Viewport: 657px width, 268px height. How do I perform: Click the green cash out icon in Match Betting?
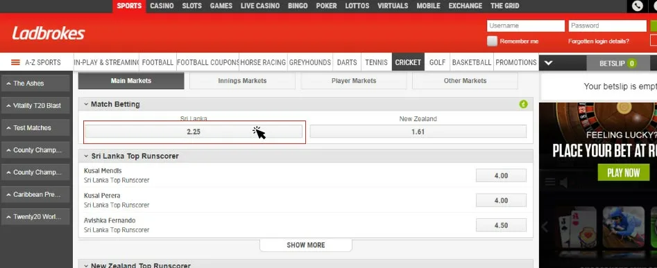click(523, 104)
